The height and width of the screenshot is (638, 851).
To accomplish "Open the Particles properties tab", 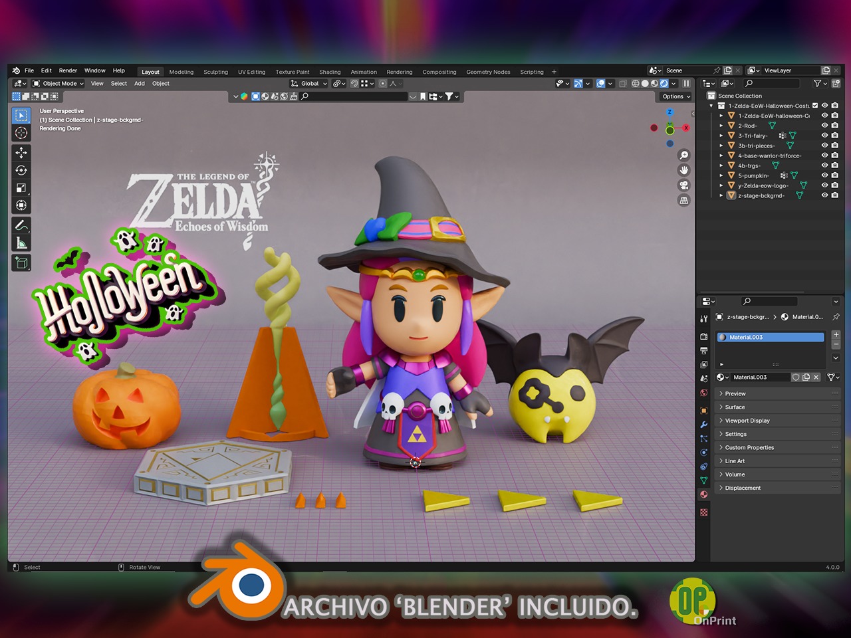I will tap(703, 438).
